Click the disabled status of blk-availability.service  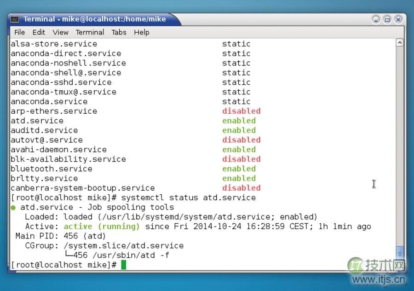[241, 159]
